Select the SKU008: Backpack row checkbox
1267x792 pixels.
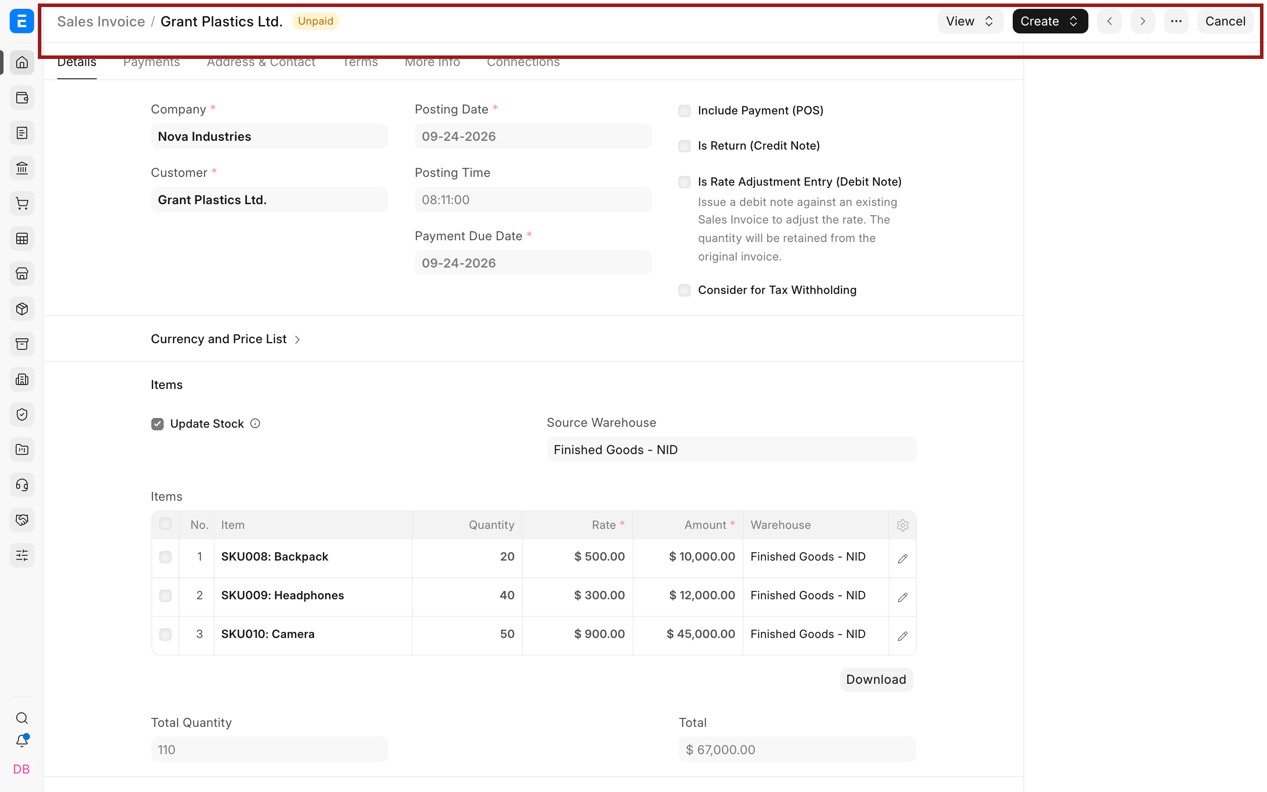[x=165, y=557]
